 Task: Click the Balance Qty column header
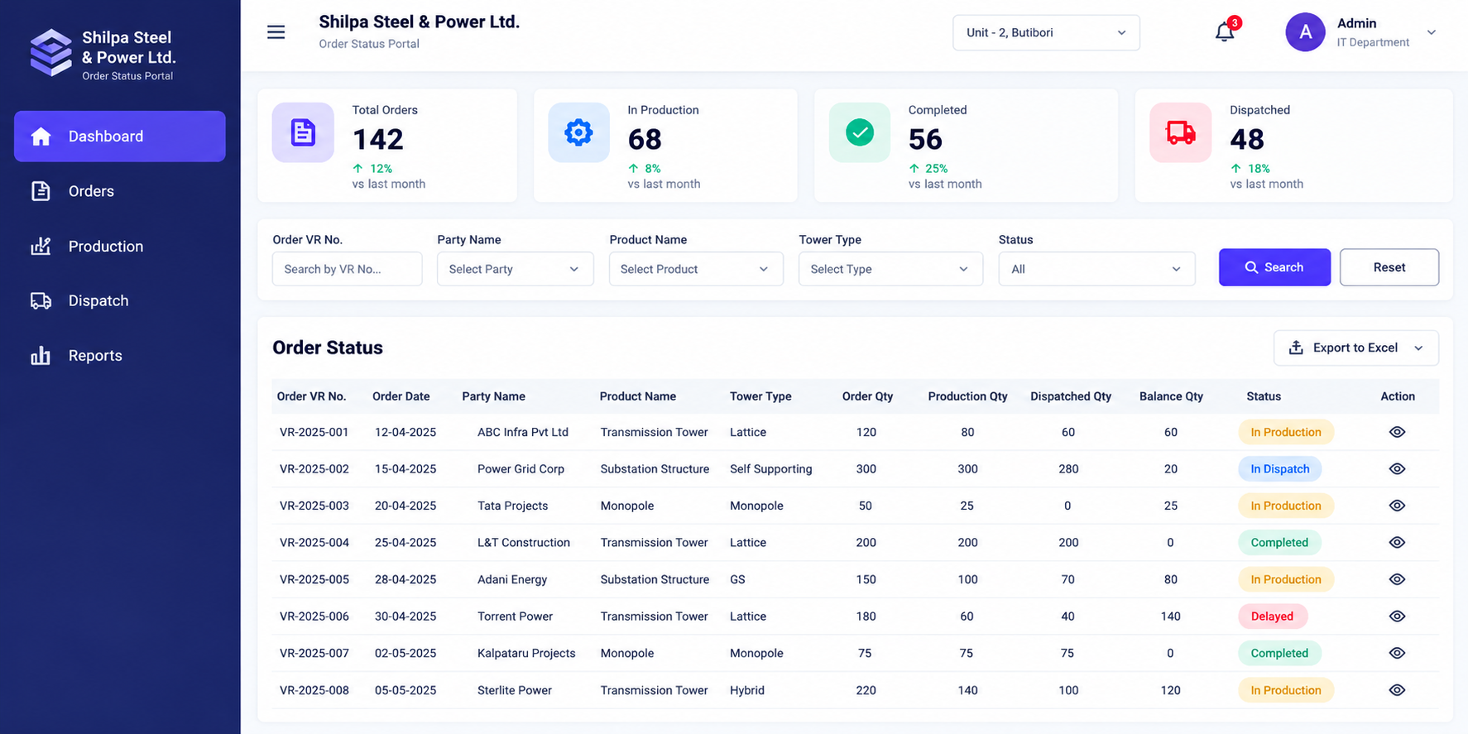pos(1171,396)
